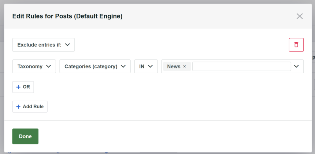Focus the term input next to News
The image size is (315, 154).
(241, 66)
